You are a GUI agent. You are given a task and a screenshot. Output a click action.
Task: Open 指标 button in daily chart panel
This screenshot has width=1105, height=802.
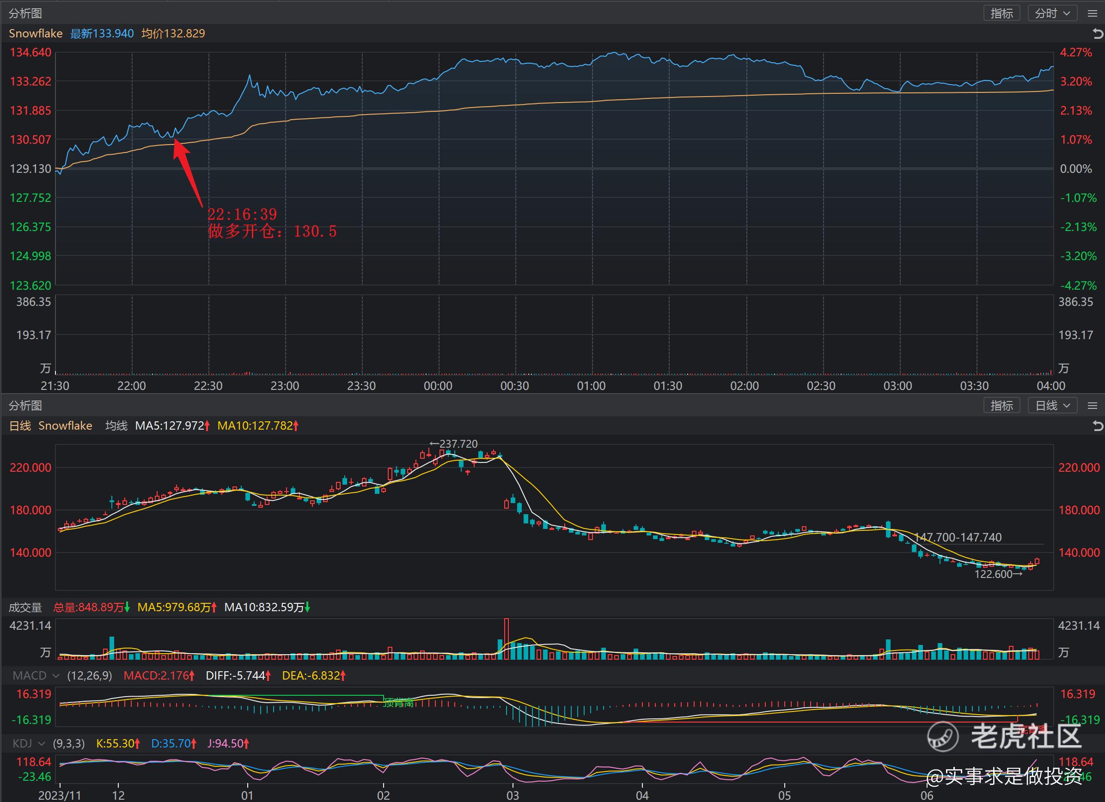pos(1002,405)
